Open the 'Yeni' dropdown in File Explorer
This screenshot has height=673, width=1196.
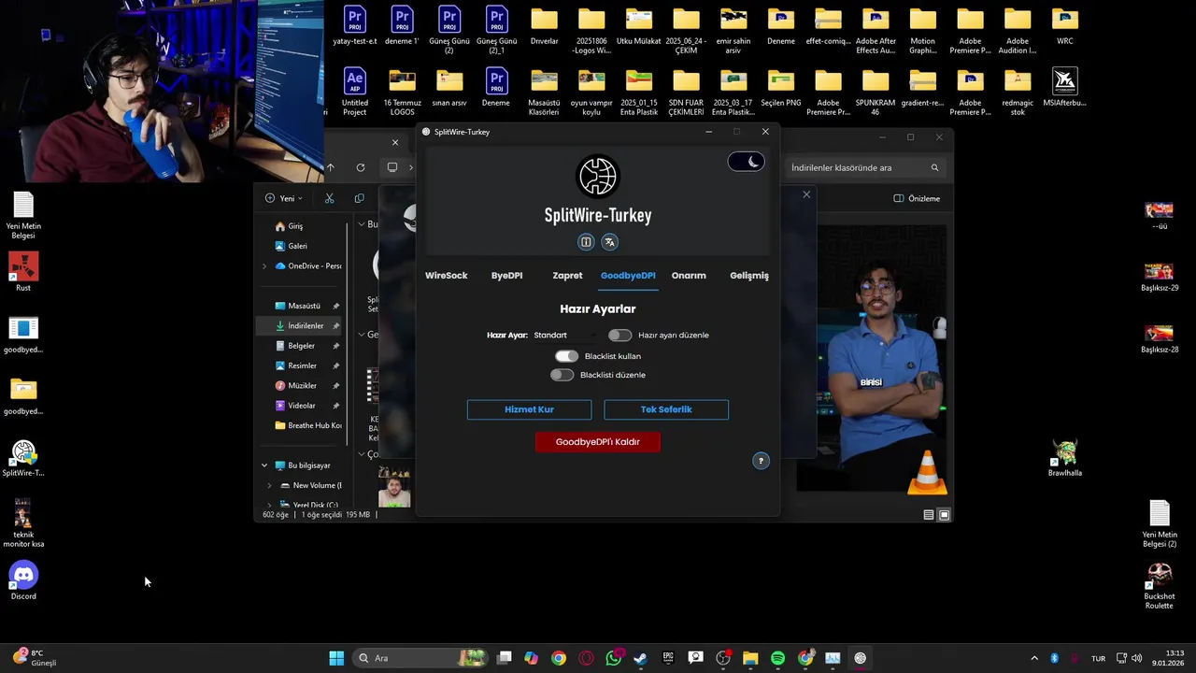(x=284, y=198)
